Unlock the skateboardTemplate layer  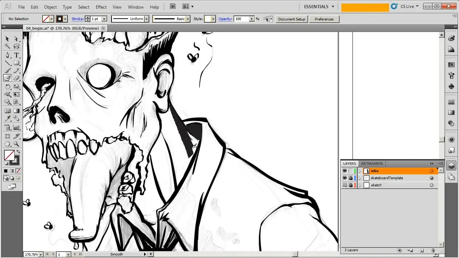click(x=351, y=178)
